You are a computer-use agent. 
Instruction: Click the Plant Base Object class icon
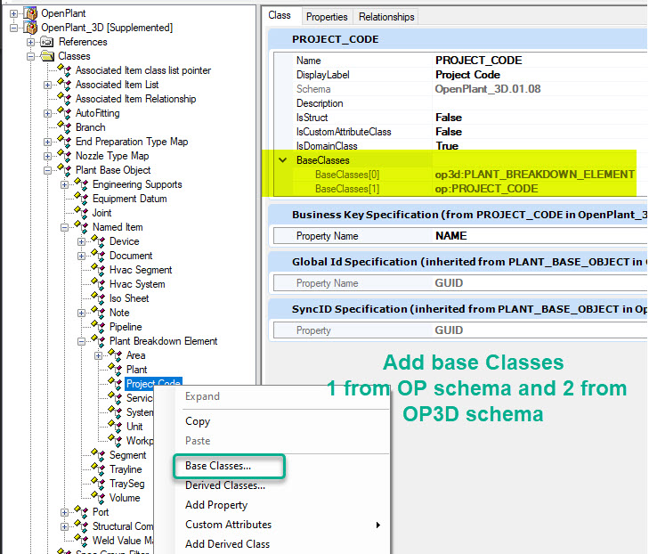tap(64, 170)
